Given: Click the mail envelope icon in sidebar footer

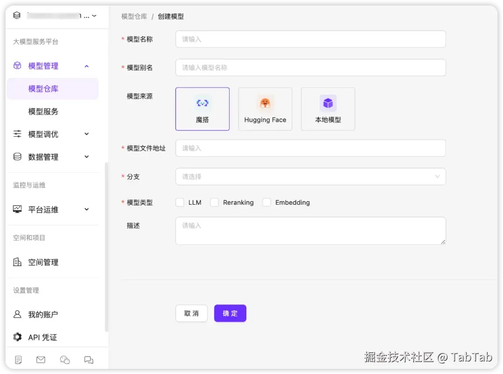Looking at the screenshot, I should click(41, 360).
